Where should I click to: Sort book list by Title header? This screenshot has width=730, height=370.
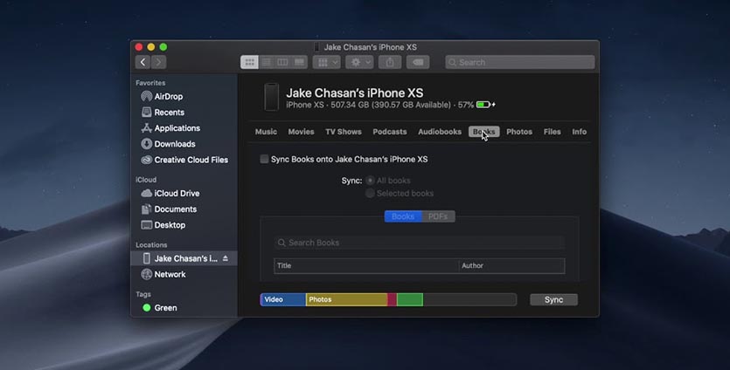367,265
